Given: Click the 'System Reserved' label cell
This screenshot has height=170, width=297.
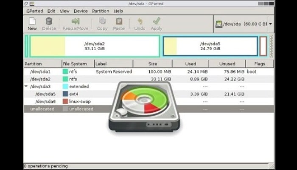Looking at the screenshot, I should tap(114, 72).
